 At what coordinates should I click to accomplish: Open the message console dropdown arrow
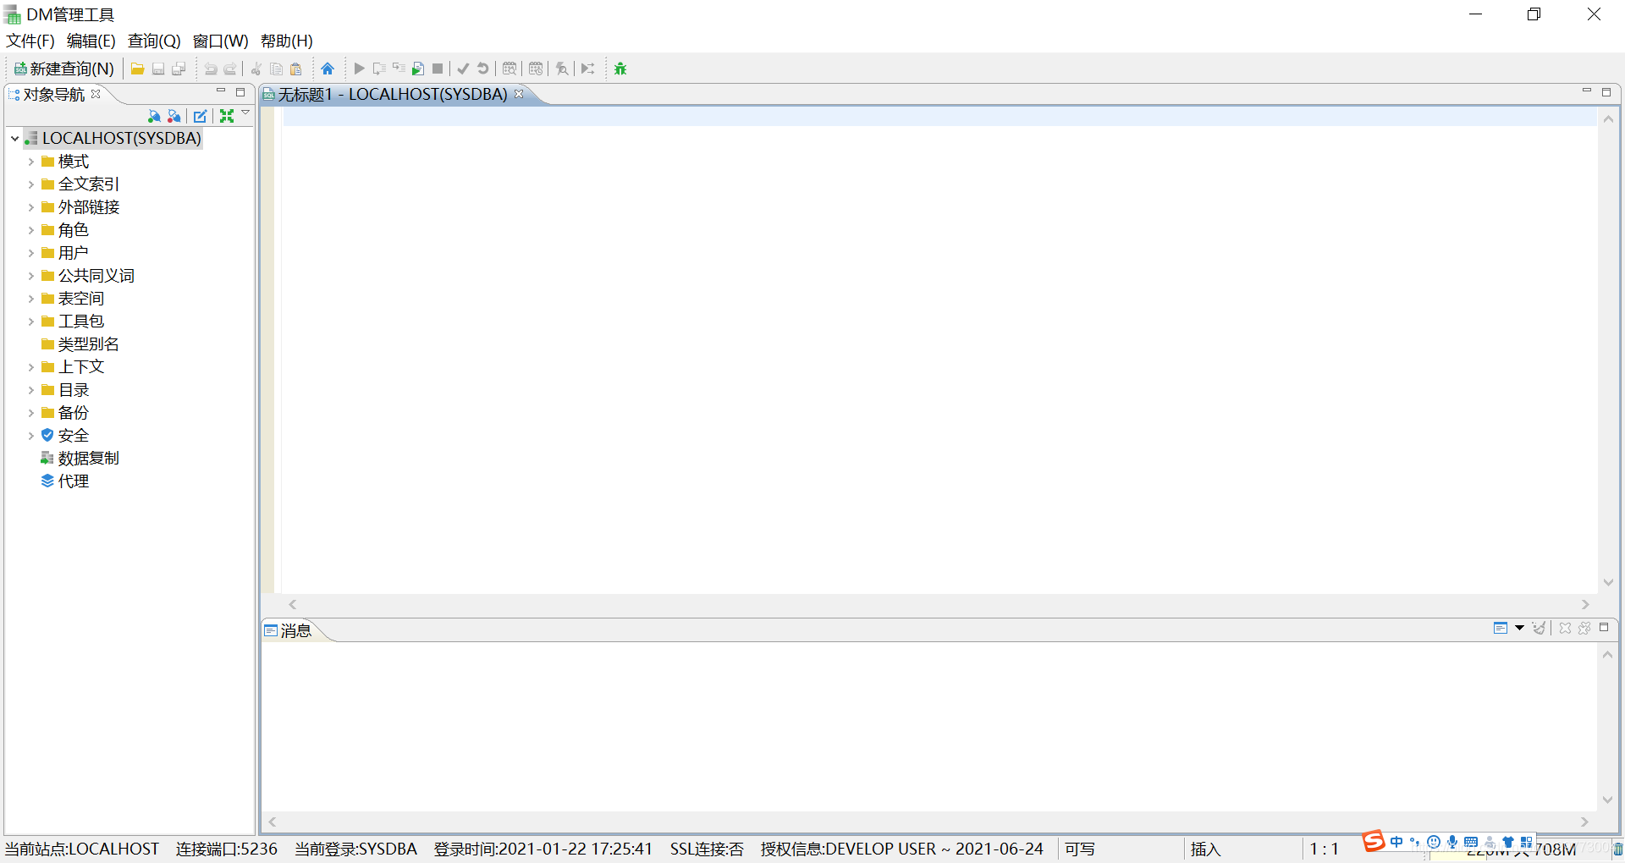coord(1519,628)
